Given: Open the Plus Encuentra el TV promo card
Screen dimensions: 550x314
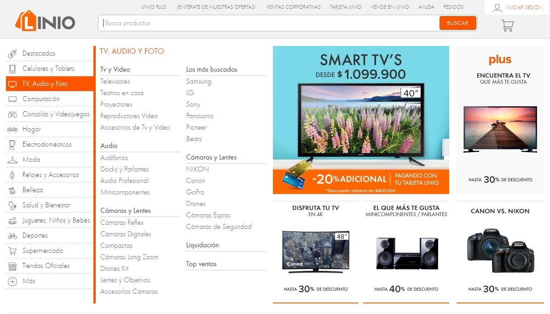Looking at the screenshot, I should 500,120.
